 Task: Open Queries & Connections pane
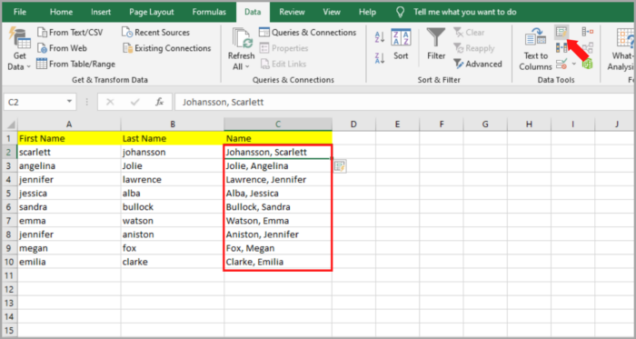307,33
